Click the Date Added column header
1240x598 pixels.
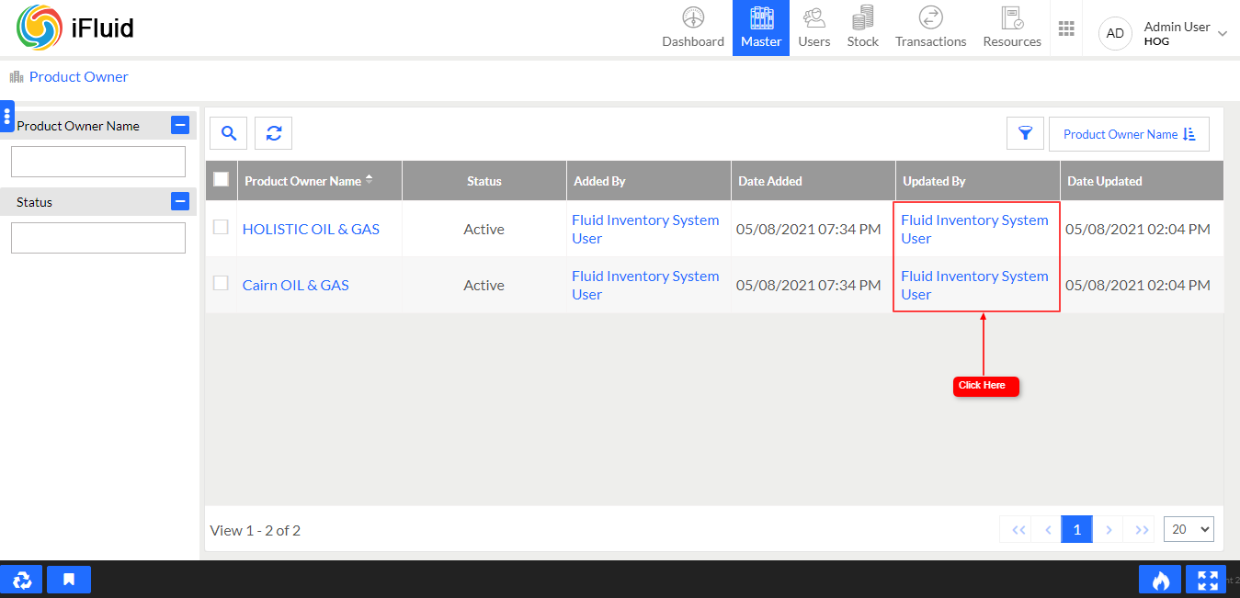813,181
